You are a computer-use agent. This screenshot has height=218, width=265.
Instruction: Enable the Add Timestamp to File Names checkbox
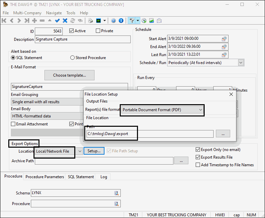pos(198,165)
